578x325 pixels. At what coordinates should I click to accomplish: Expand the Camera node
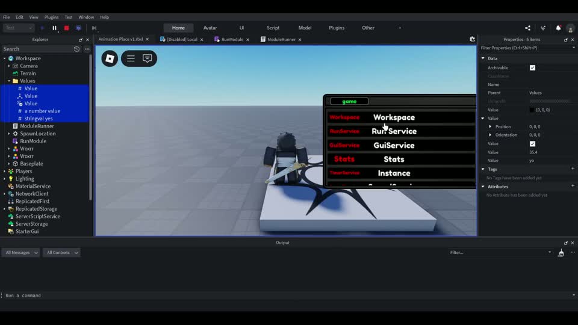(x=9, y=66)
